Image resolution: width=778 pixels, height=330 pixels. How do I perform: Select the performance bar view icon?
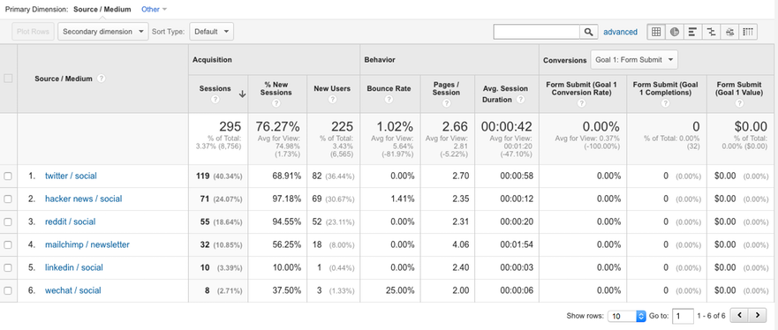[692, 32]
